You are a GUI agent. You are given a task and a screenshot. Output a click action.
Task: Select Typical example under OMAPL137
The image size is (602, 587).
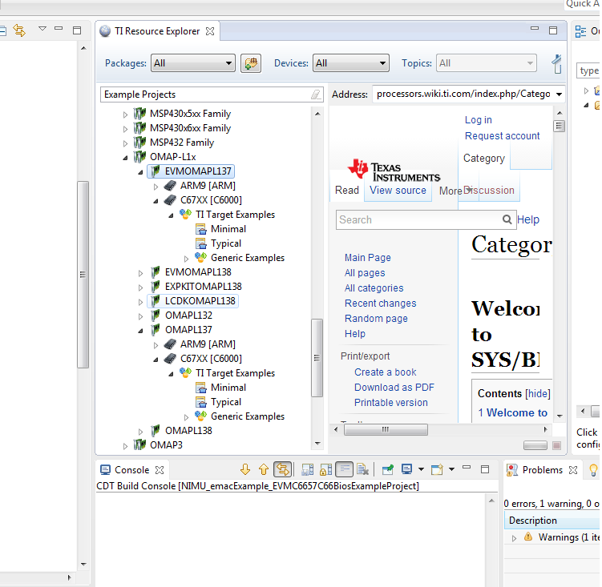click(226, 402)
